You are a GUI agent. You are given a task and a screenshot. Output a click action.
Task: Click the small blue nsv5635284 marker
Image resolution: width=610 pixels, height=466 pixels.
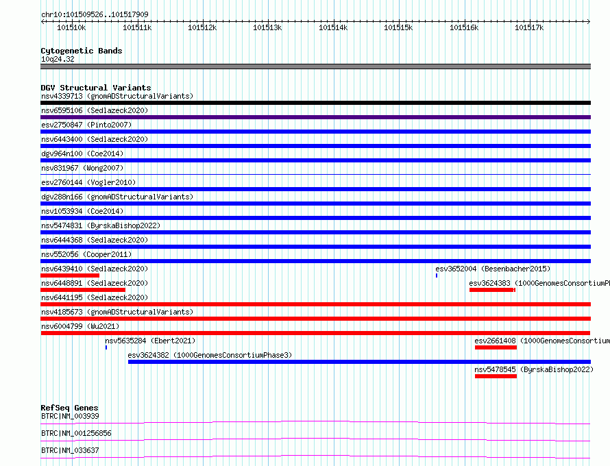(106, 347)
